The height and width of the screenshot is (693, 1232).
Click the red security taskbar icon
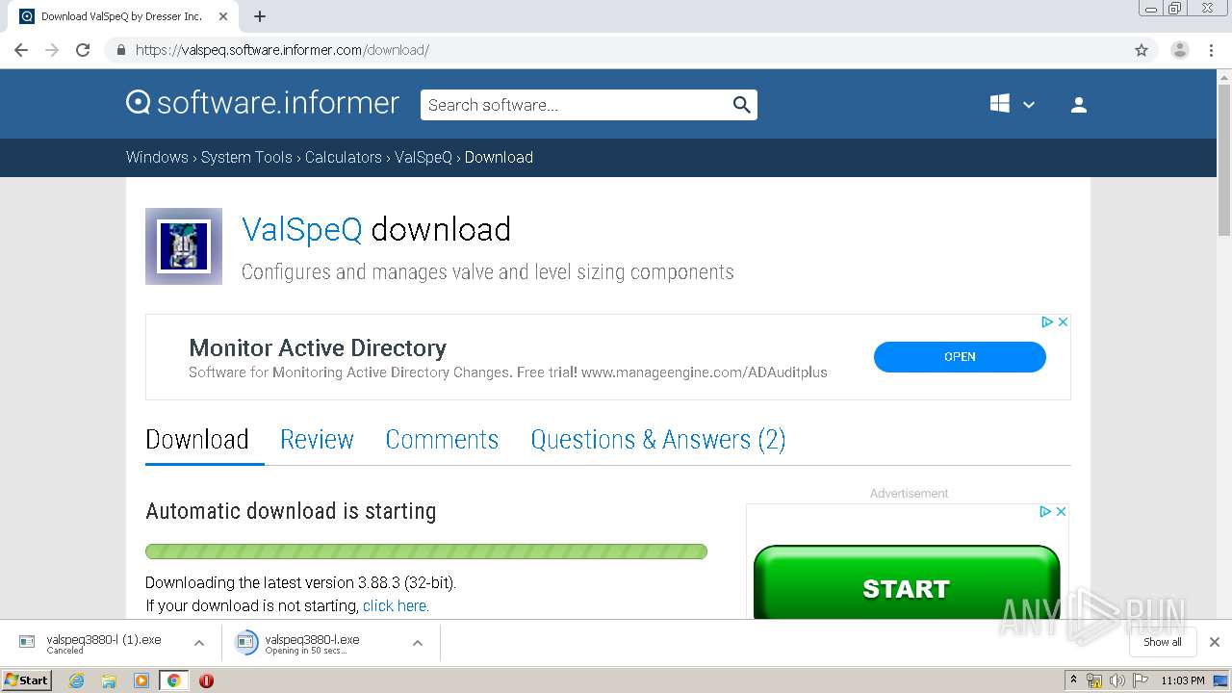click(206, 680)
